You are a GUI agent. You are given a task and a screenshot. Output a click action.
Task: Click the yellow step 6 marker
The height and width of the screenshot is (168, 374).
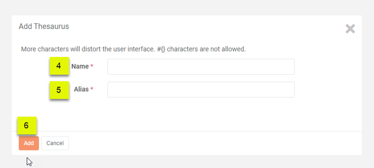point(26,126)
